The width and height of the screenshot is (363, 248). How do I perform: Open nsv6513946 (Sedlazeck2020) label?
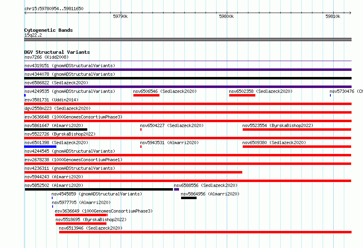click(91, 228)
